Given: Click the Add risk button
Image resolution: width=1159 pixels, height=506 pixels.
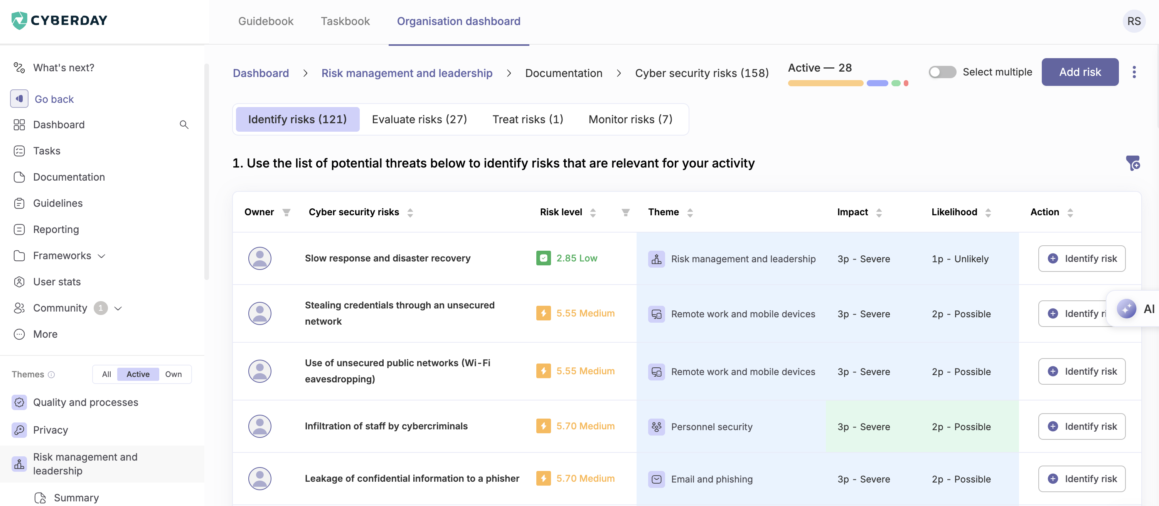Looking at the screenshot, I should pos(1079,72).
